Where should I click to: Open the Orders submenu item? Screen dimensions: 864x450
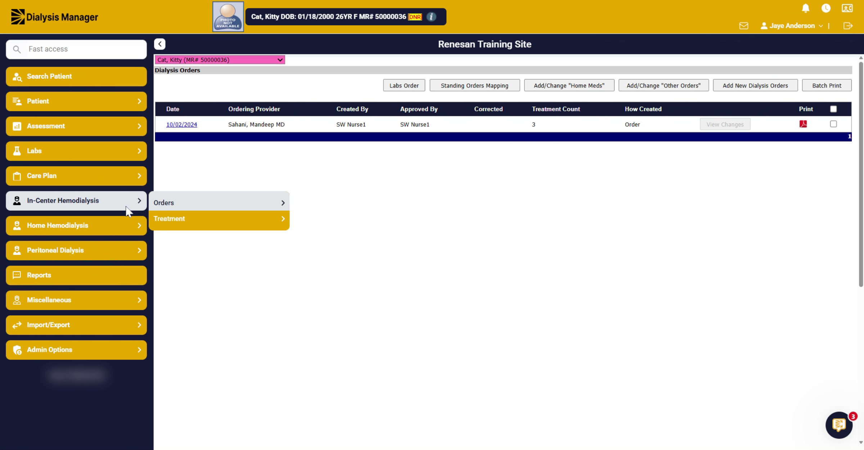pyautogui.click(x=219, y=203)
